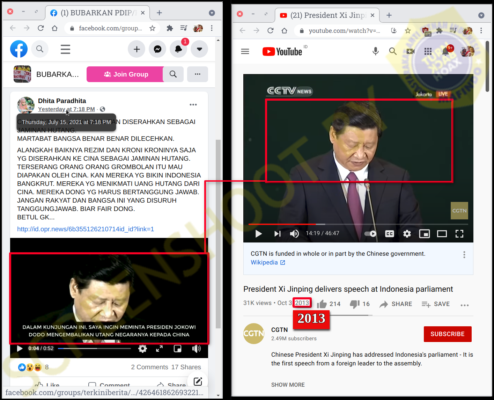This screenshot has width=494, height=400.
Task: Open post options three-dot menu
Action: point(193,105)
